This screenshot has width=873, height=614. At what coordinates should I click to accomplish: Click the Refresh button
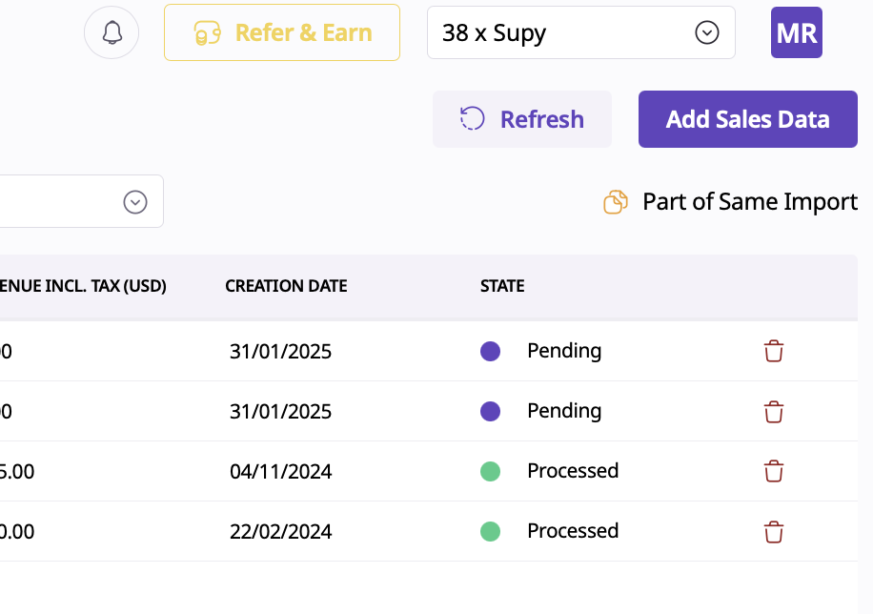521,119
